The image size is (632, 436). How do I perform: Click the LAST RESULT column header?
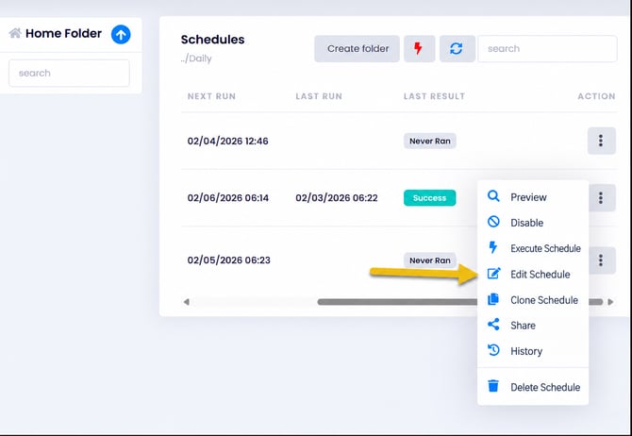click(x=435, y=96)
